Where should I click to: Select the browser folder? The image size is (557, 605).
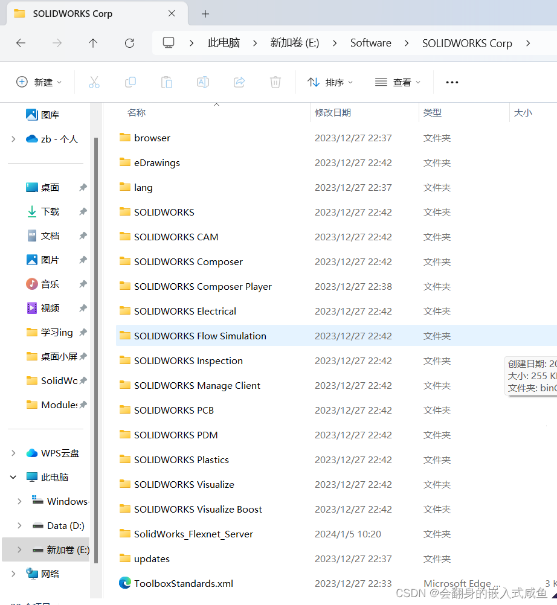[x=336, y=138]
